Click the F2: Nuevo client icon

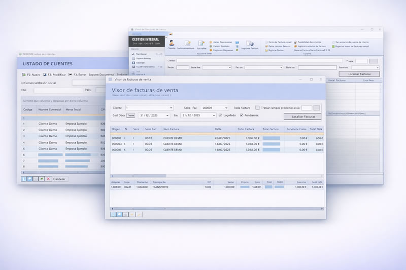(23, 74)
